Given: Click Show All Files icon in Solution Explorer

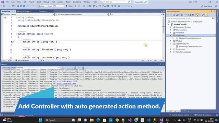Looking at the screenshot, I should (x=193, y=15).
